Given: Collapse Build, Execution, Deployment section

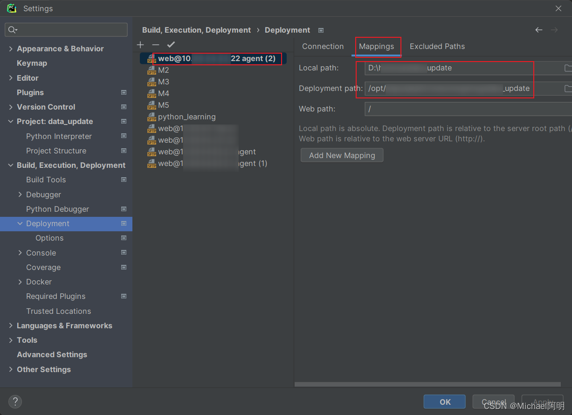Looking at the screenshot, I should point(11,165).
